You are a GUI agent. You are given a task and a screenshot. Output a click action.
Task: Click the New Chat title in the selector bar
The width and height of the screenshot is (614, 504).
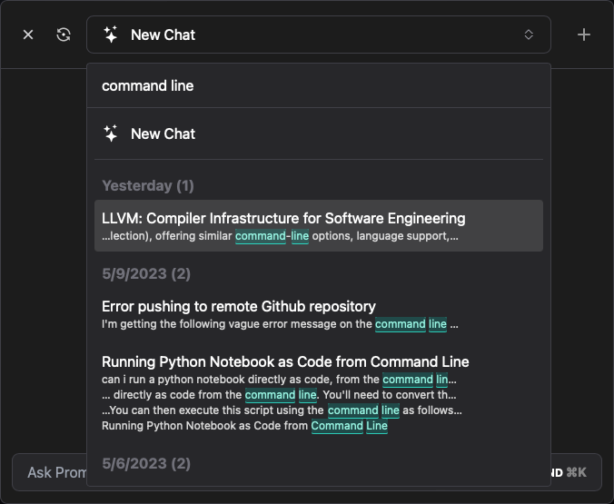tap(163, 35)
